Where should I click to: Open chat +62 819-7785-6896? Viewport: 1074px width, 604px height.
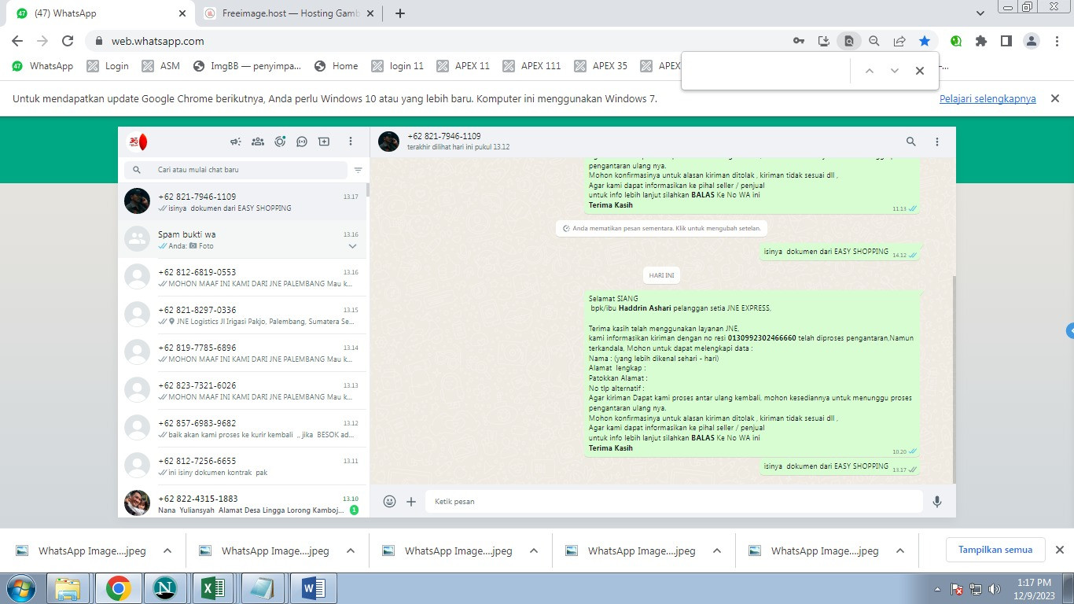[x=243, y=353]
